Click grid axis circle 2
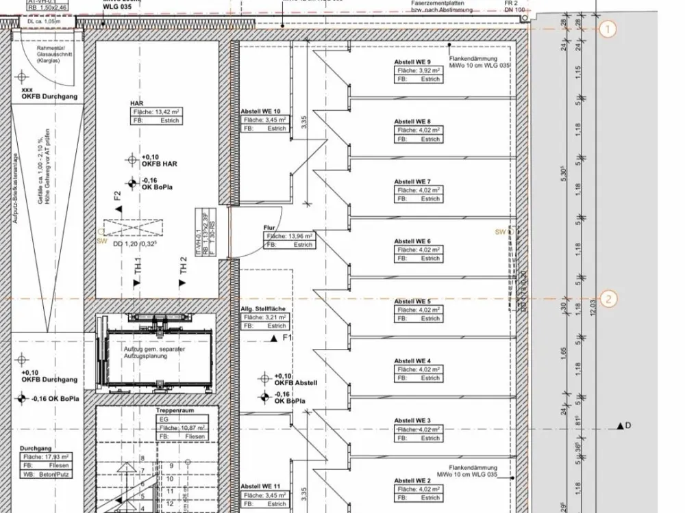 point(608,300)
